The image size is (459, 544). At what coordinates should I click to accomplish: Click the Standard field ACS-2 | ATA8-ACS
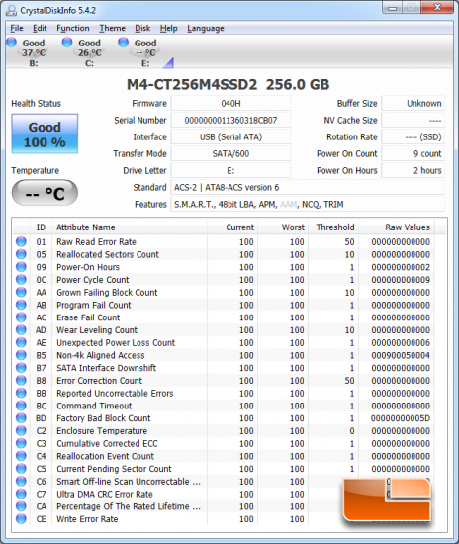(x=308, y=187)
